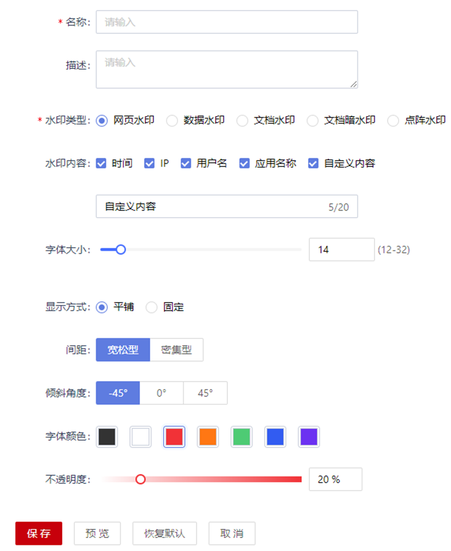Screen dimensions: 451x551
Task: Pick the black font color swatch
Action: [x=107, y=437]
